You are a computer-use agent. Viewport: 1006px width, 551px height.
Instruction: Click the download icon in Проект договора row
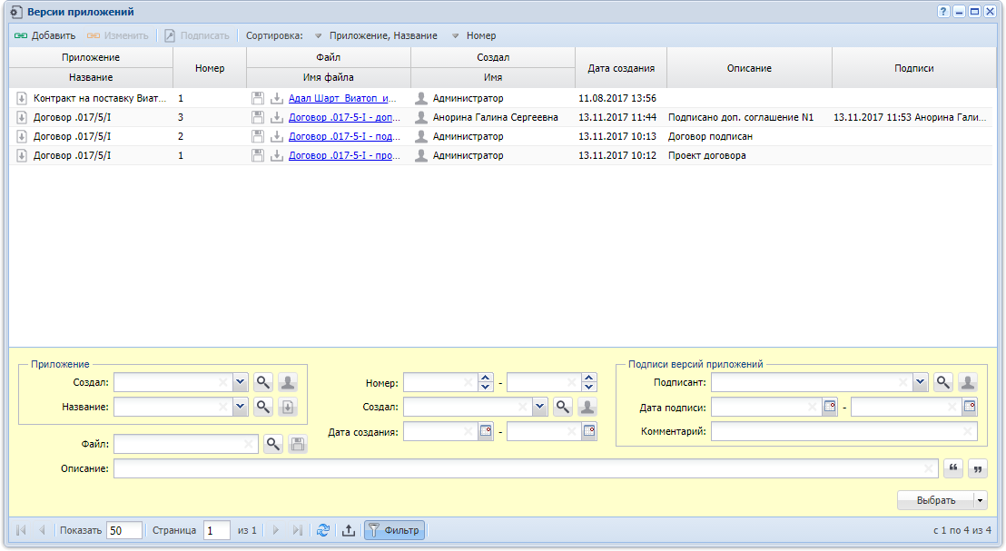[x=277, y=156]
